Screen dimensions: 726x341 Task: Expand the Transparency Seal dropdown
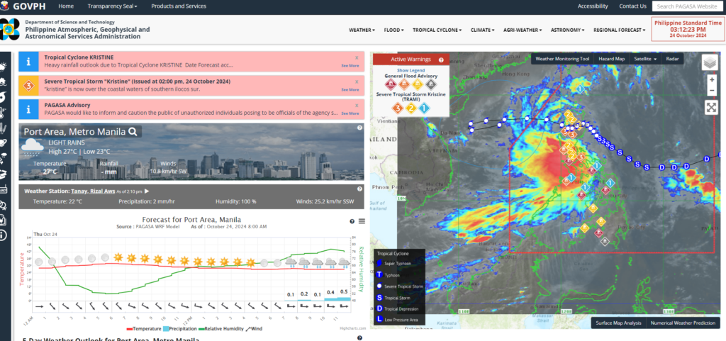[112, 6]
